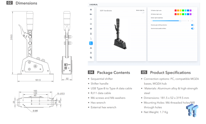
Task: Click the '165' base plate dimension
Action: [35, 91]
